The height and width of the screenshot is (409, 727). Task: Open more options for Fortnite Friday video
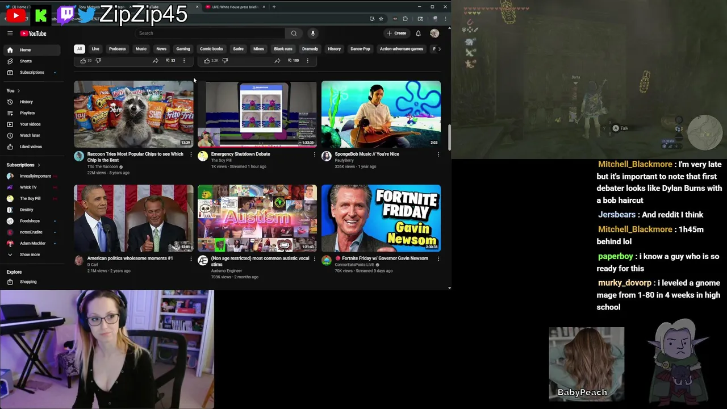coord(438,258)
